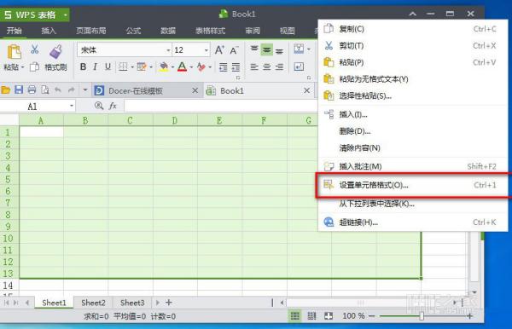The image size is (512, 329).
Task: Apply cell borders icon
Action: [123, 67]
